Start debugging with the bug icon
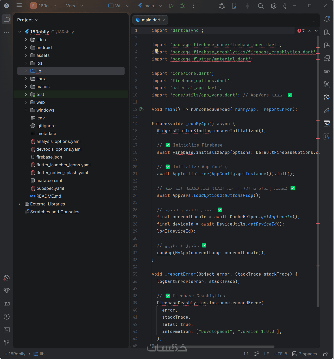The width and height of the screenshot is (334, 359). [x=182, y=6]
